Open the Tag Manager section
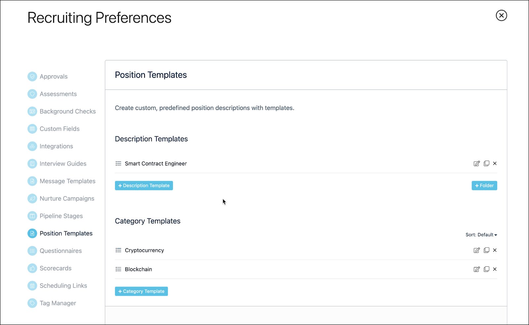Viewport: 529px width, 325px height. (x=58, y=303)
